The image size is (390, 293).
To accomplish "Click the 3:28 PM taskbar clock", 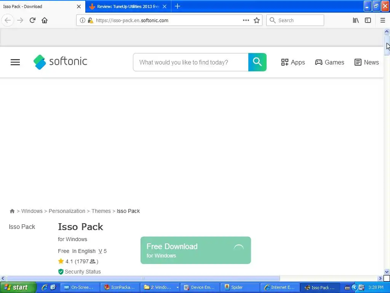I will pyautogui.click(x=376, y=288).
